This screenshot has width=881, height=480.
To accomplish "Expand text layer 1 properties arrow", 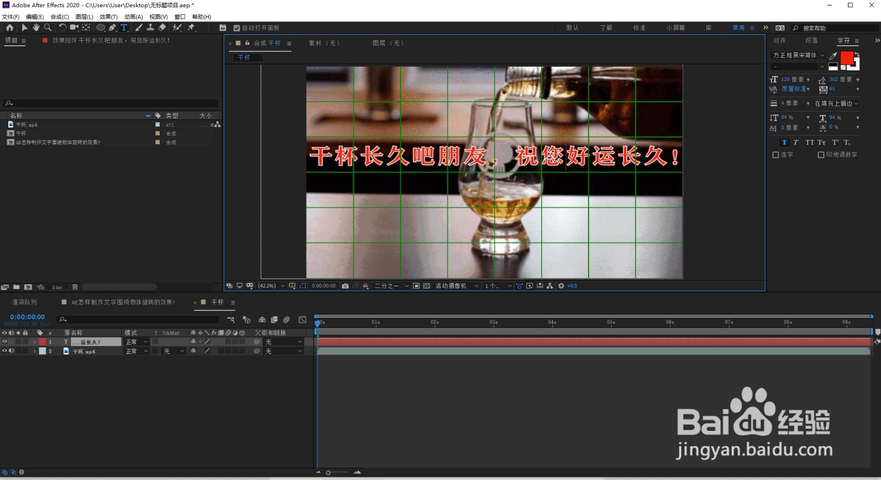I will [x=35, y=342].
